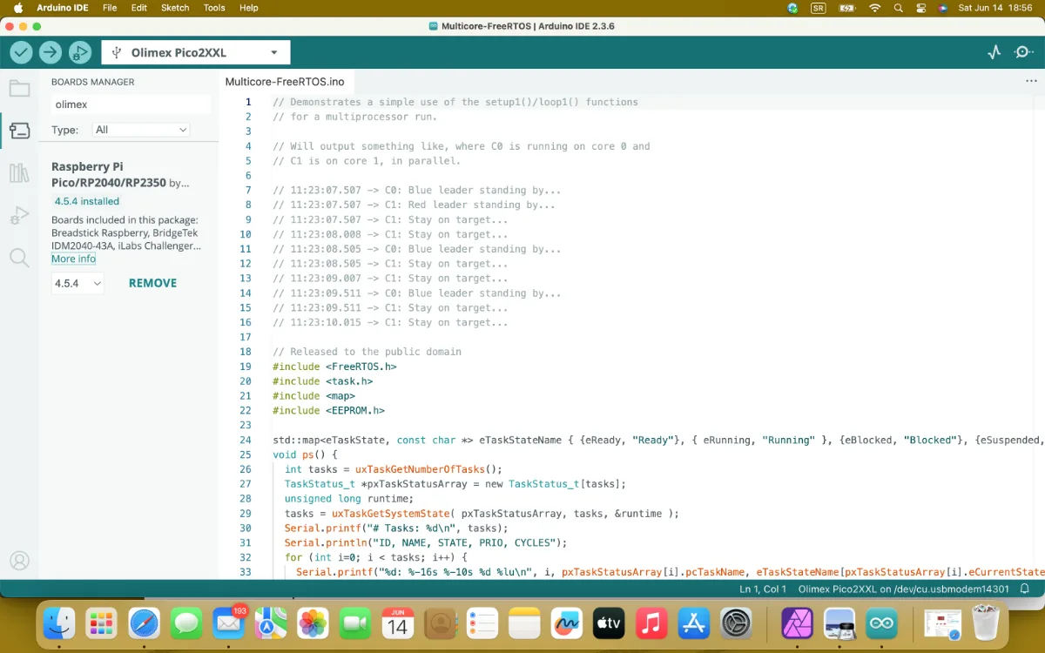The image size is (1045, 653).
Task: Open FaceTime from the Dock
Action: [x=355, y=623]
